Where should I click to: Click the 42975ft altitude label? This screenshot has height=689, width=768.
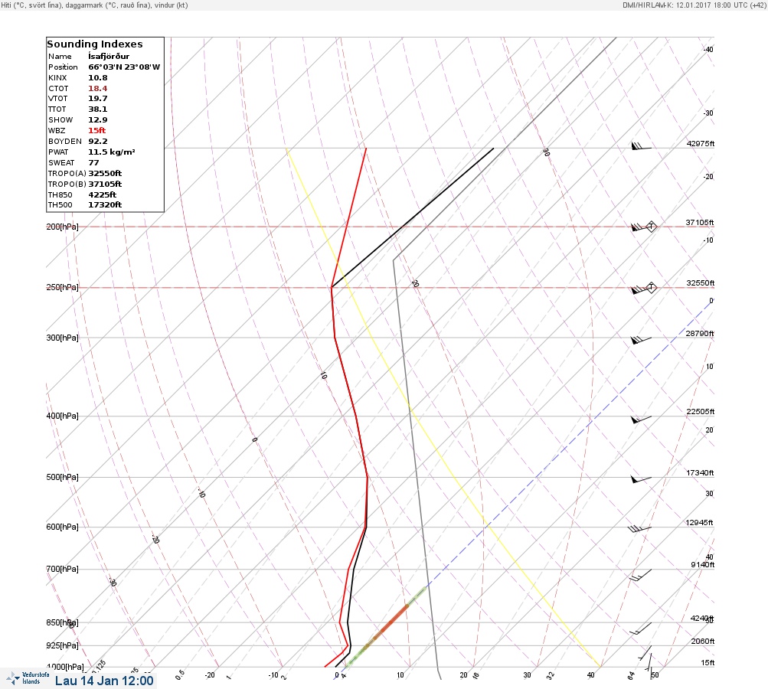(x=701, y=143)
